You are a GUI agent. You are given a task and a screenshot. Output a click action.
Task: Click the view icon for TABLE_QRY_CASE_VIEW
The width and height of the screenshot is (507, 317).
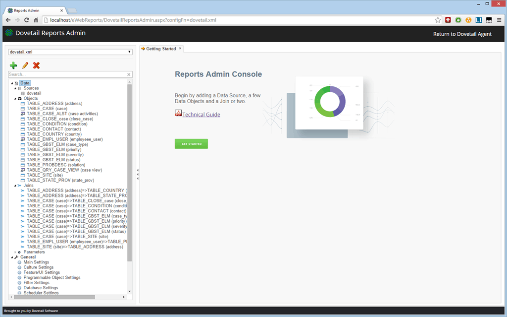click(x=23, y=170)
